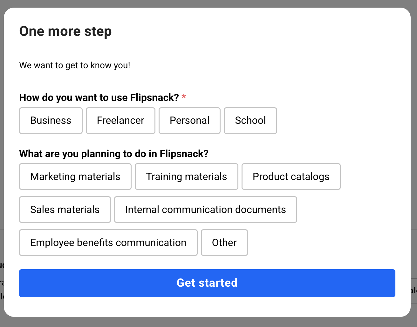Select the Other planning option
Screen dimensions: 417x327
coord(224,243)
